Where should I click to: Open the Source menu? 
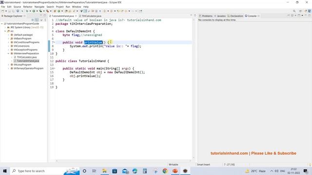17,7
